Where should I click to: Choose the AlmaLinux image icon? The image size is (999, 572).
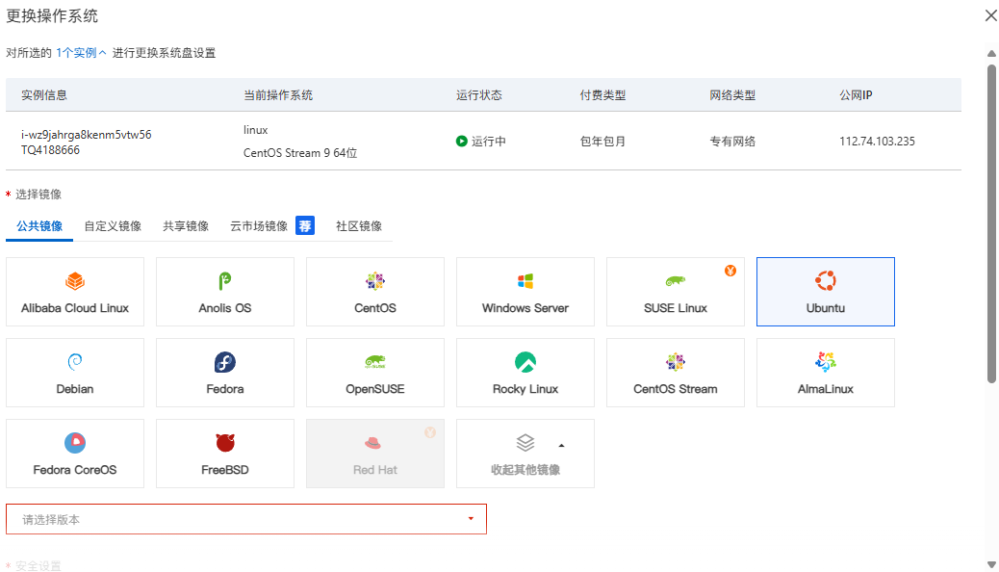[826, 361]
